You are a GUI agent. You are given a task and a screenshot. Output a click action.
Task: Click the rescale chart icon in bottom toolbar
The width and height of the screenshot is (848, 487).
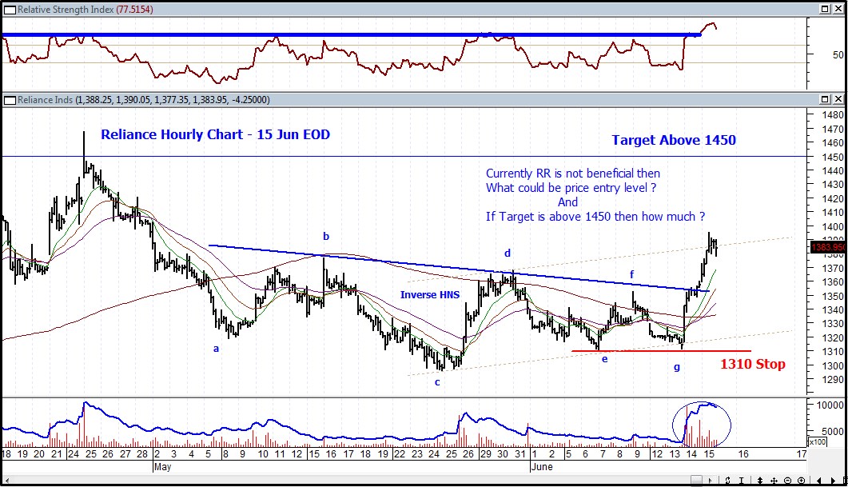coord(728,481)
